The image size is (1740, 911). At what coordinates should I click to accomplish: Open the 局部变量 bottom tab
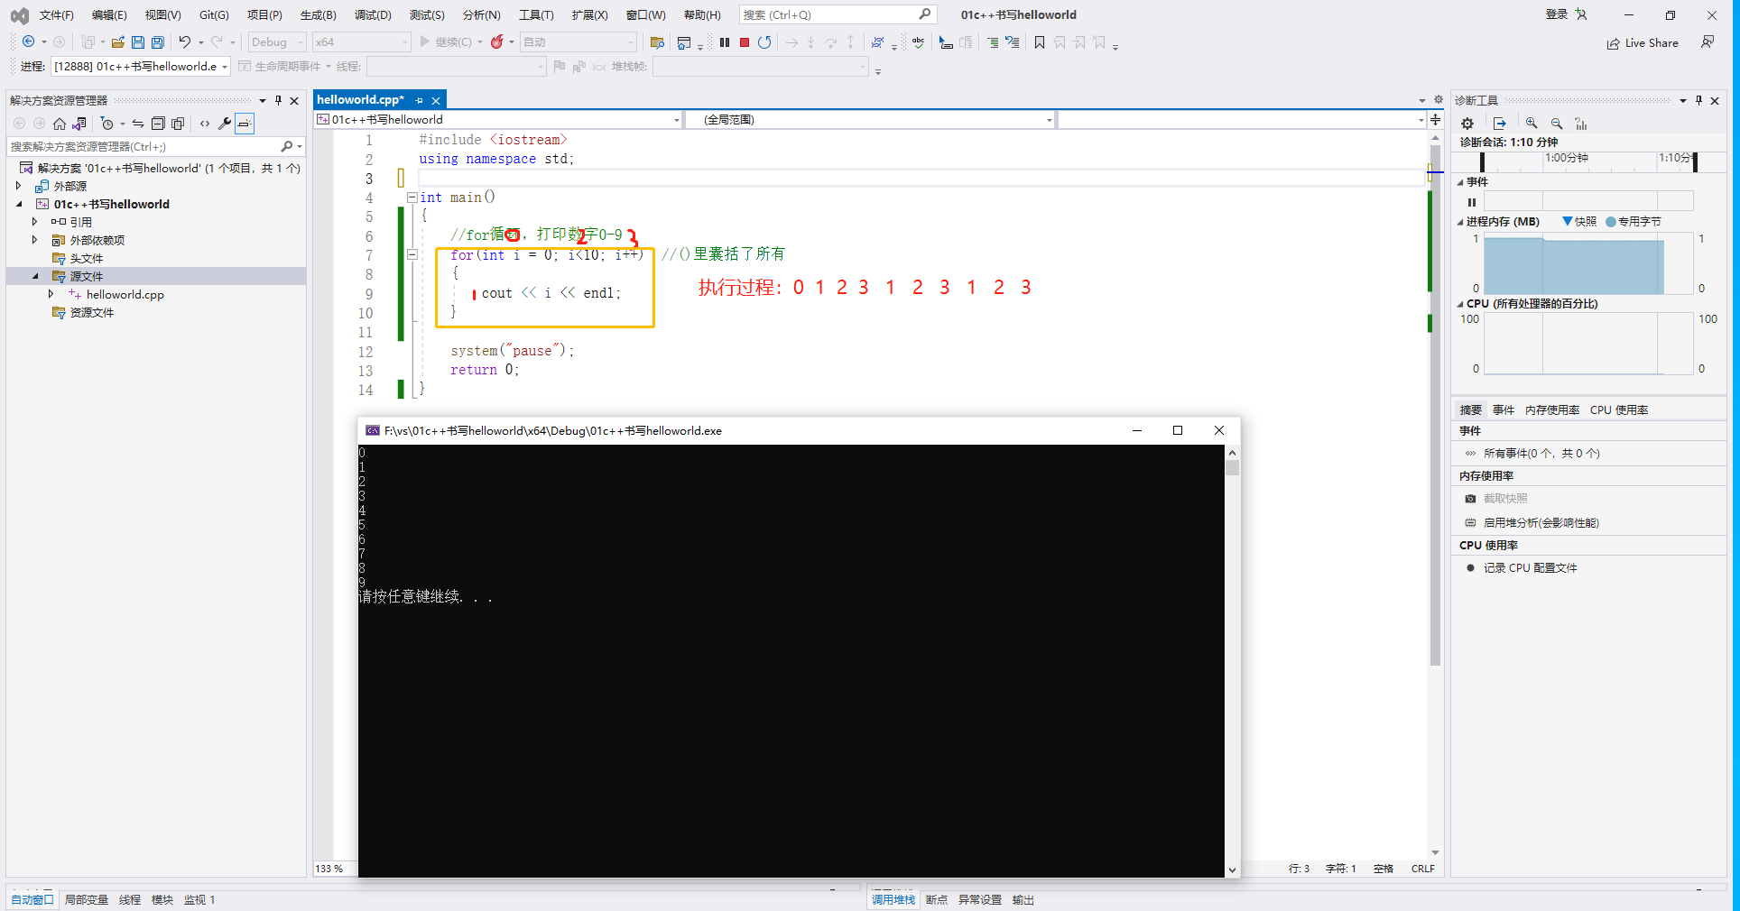(x=87, y=899)
